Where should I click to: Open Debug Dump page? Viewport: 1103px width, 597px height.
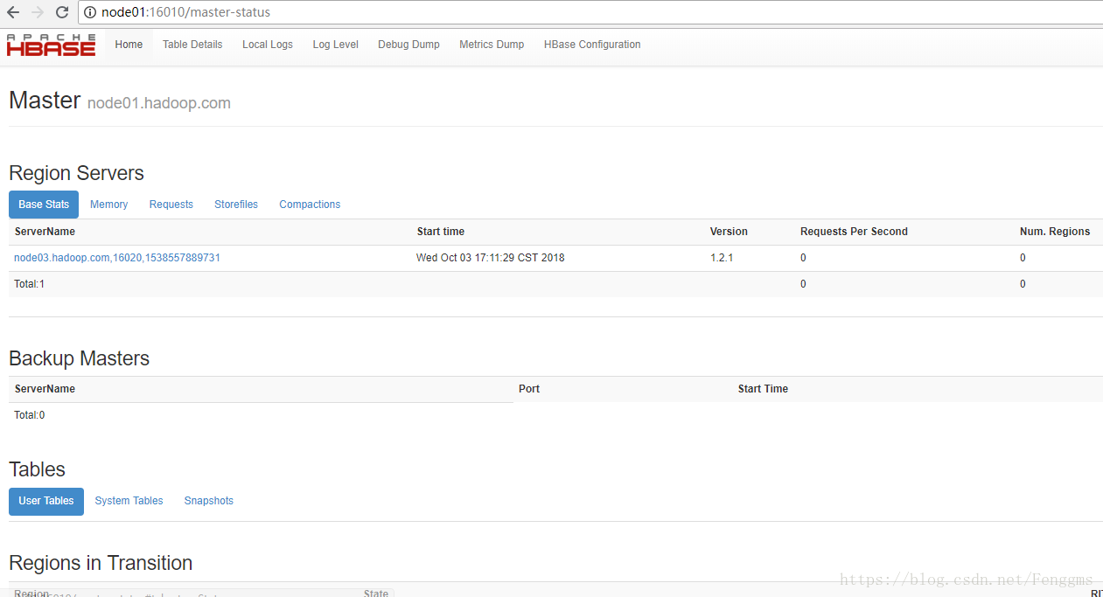pyautogui.click(x=408, y=45)
